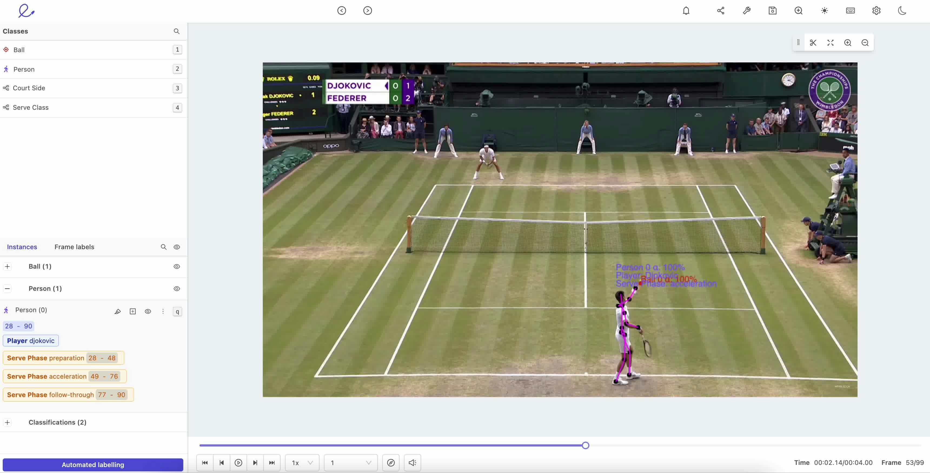Open notifications bell

point(686,11)
